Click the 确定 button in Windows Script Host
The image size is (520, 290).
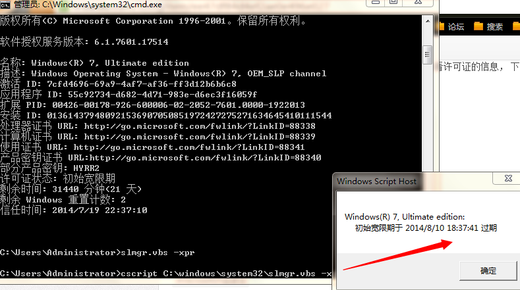point(488,271)
